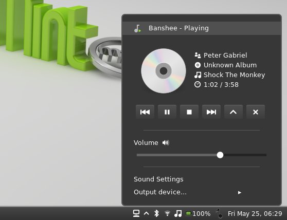The image size is (287, 220).
Task: Click the artist people icon
Action: click(198, 55)
